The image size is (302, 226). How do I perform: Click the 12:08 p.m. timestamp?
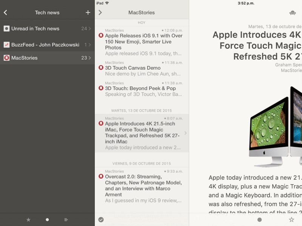[x=174, y=31]
